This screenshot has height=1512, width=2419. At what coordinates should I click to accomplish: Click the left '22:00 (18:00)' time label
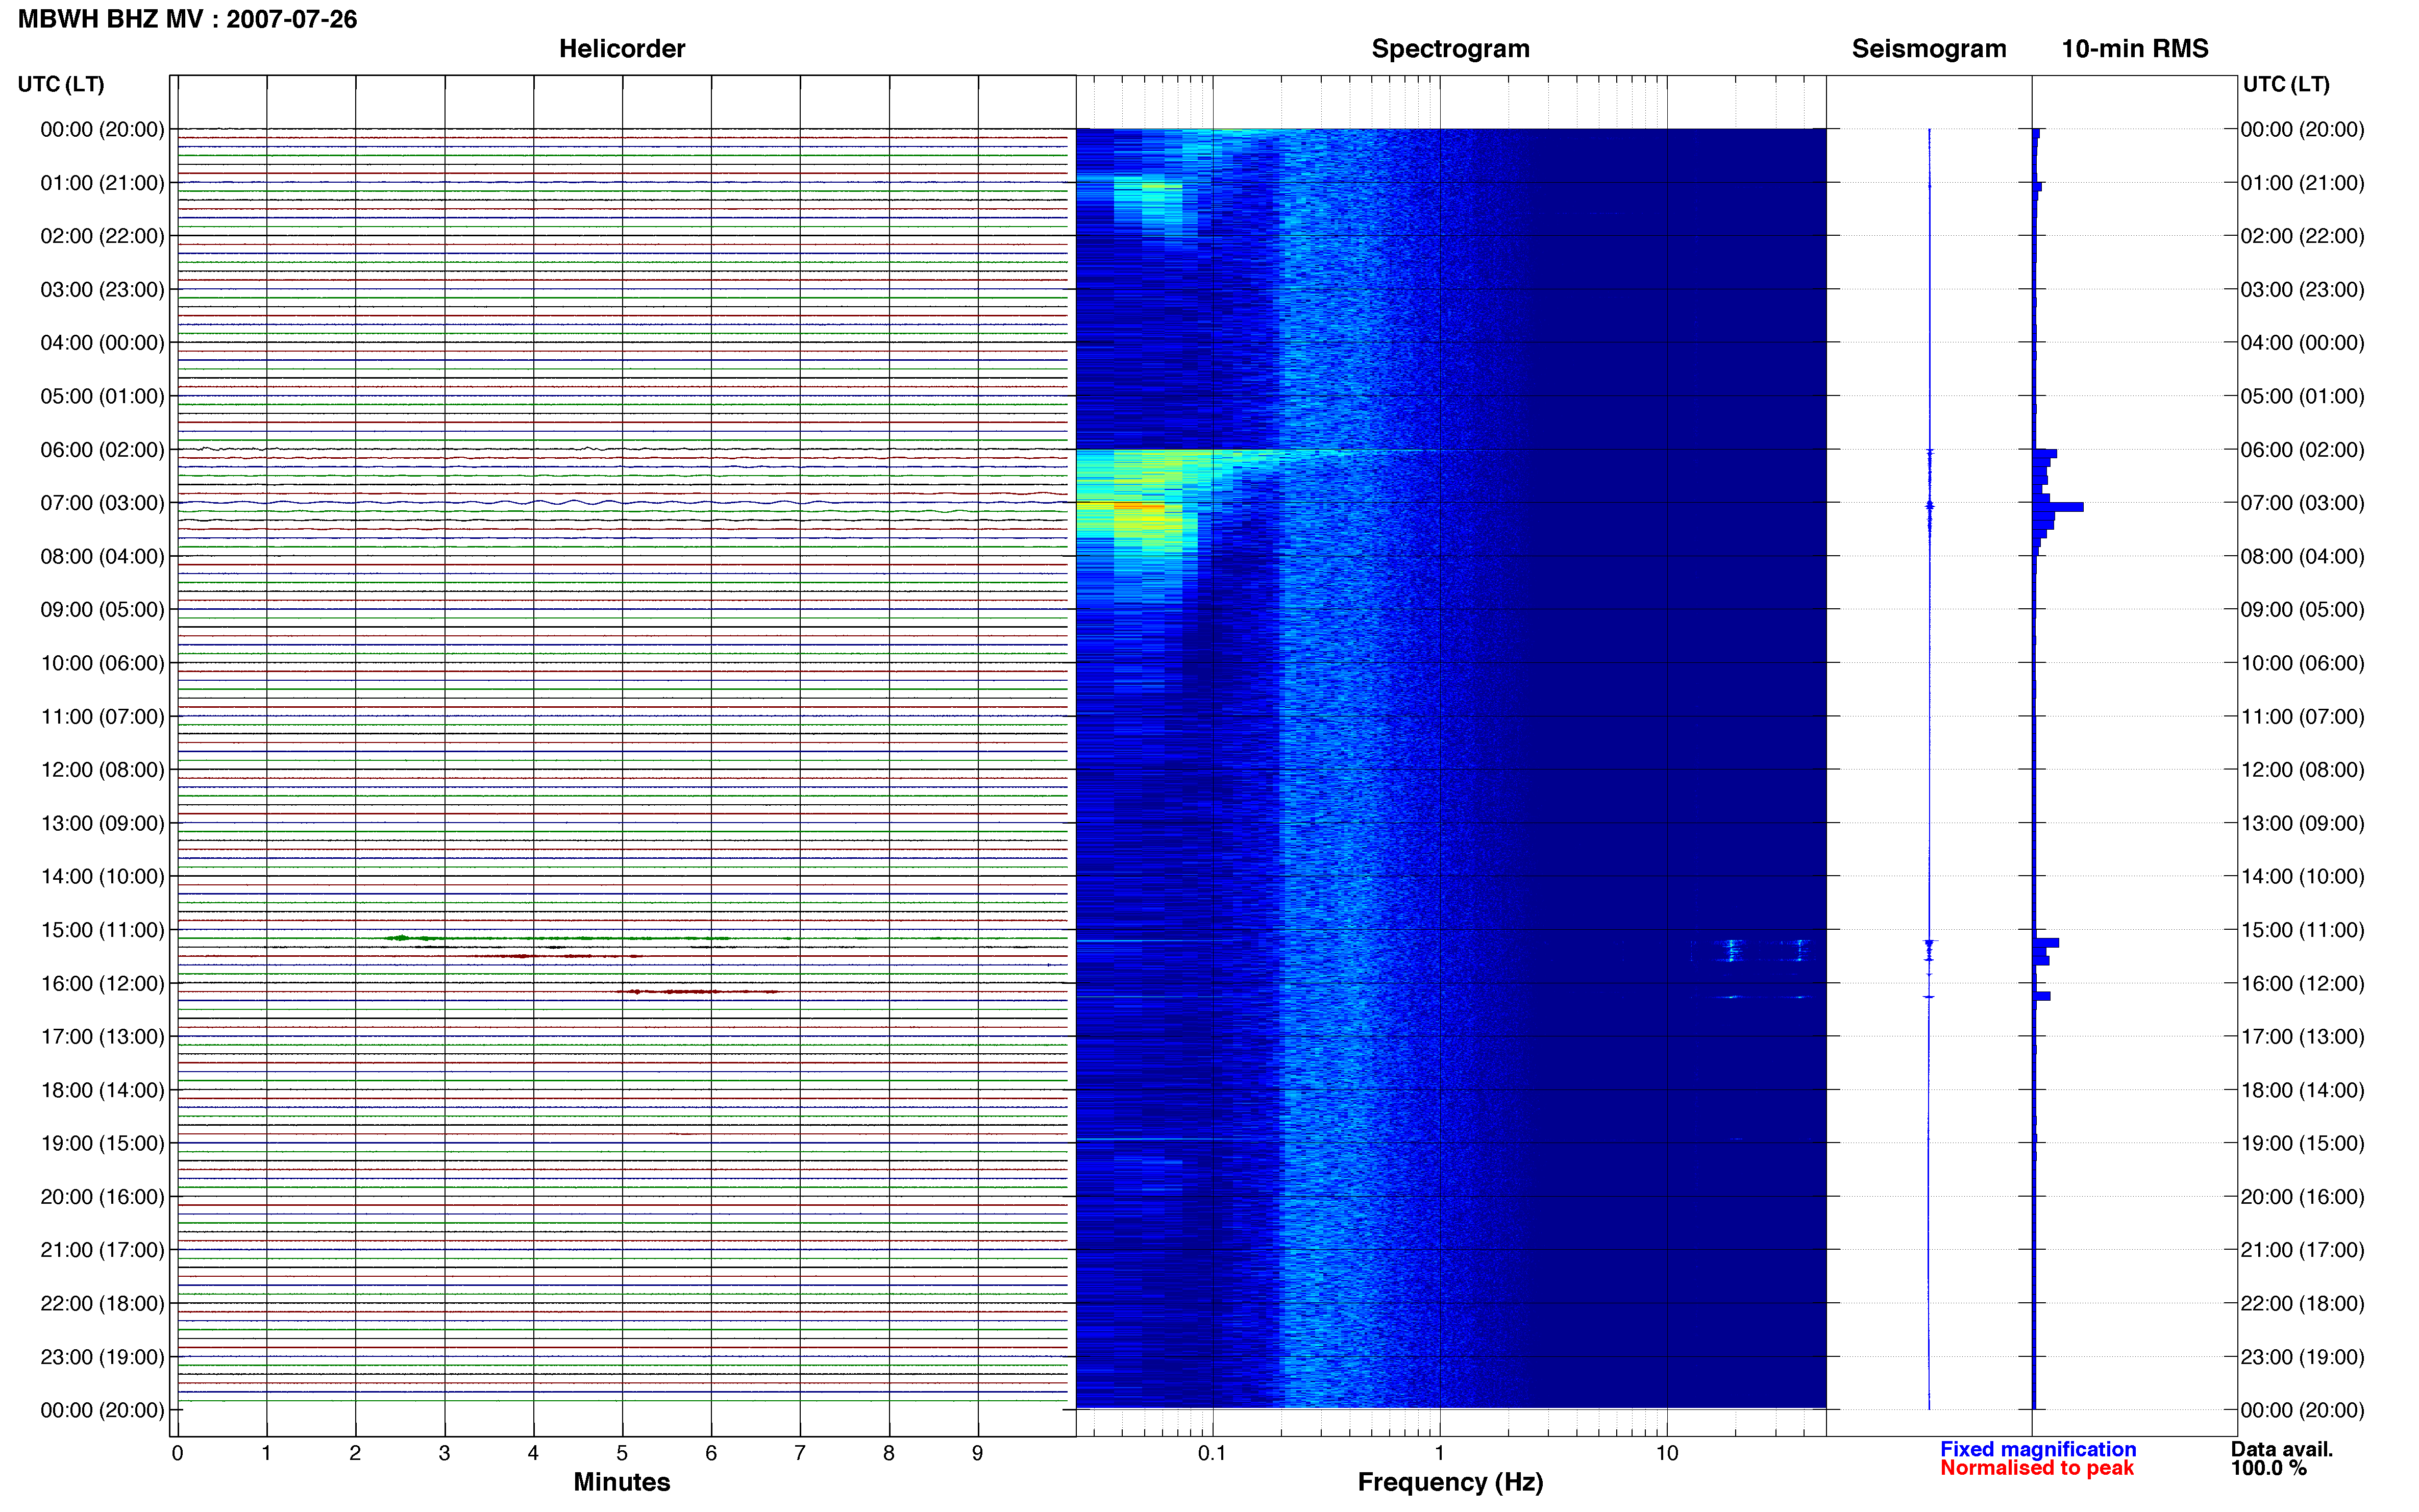coord(102,1303)
